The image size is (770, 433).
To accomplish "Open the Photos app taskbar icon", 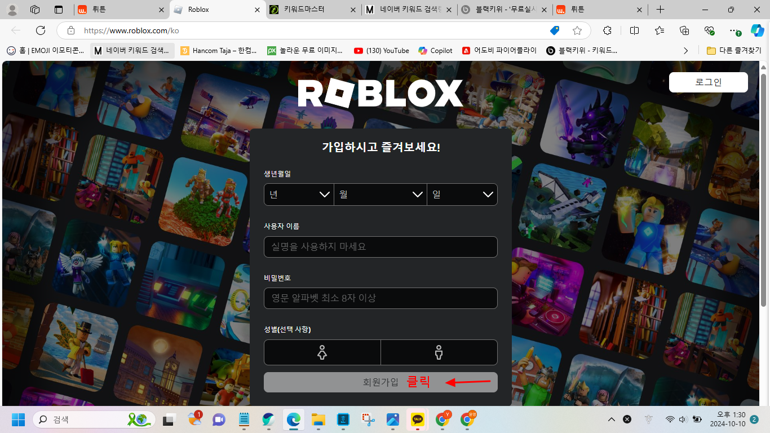I will (393, 419).
